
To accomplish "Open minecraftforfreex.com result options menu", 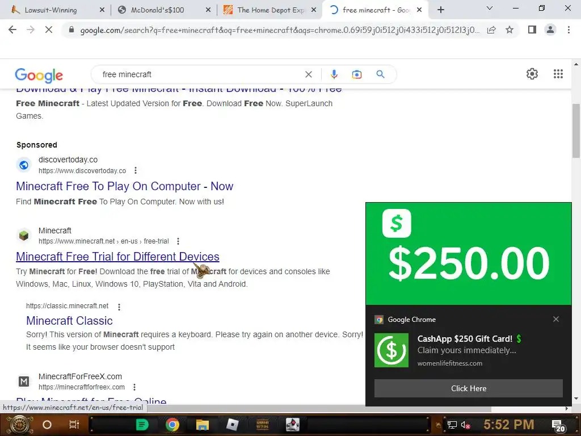I will tap(134, 387).
